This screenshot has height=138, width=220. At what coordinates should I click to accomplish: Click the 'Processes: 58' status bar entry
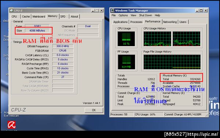pyautogui.click(x=122, y=115)
